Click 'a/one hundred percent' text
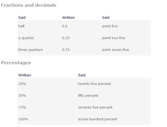The image size is (167, 127). pyautogui.click(x=97, y=119)
